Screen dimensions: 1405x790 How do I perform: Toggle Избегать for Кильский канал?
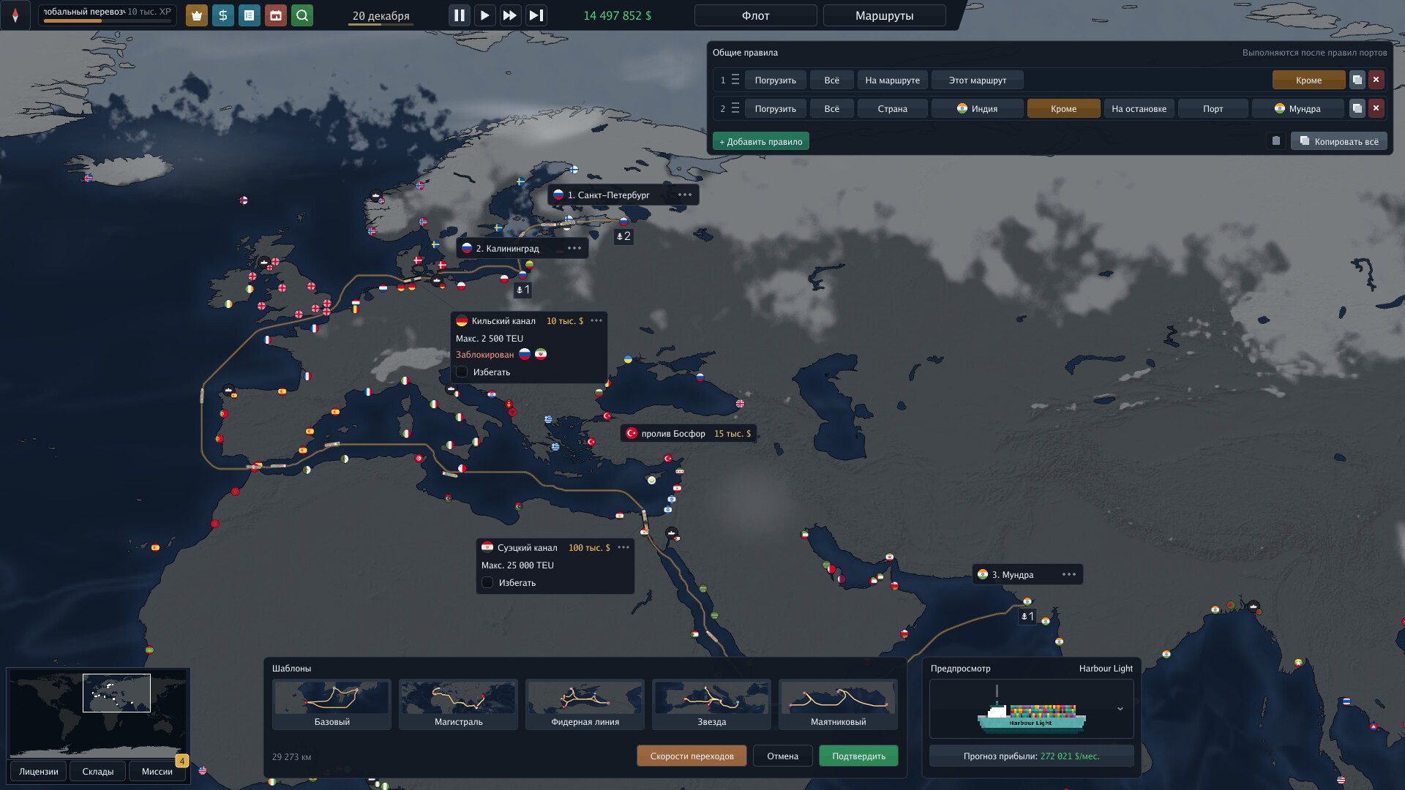pos(462,372)
